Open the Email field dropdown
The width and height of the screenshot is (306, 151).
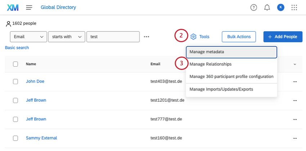click(28, 37)
